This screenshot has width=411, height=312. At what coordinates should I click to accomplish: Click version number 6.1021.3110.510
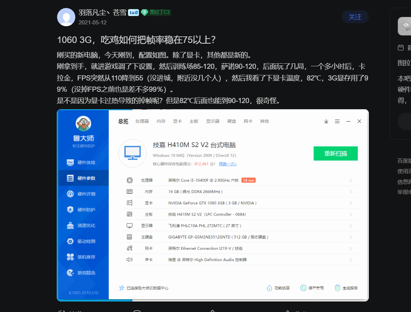click(x=83, y=293)
